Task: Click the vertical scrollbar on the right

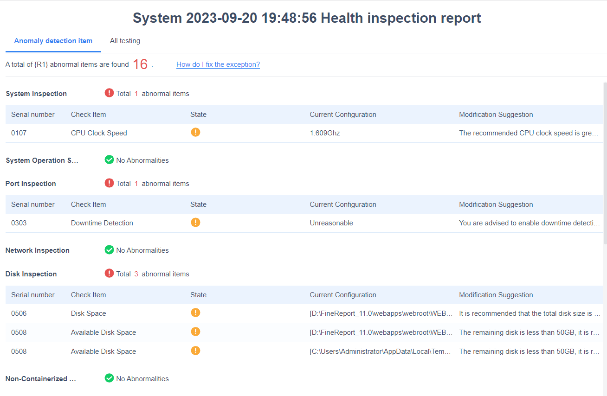Action: pyautogui.click(x=605, y=162)
